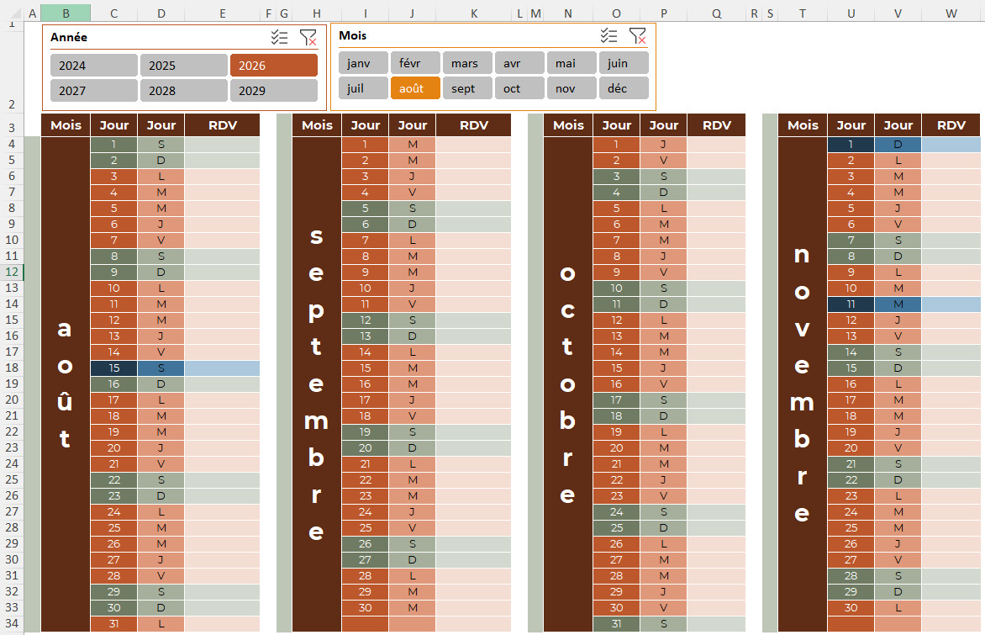This screenshot has width=985, height=635.
Task: Filter by janv in the Mois slicer
Action: point(364,63)
